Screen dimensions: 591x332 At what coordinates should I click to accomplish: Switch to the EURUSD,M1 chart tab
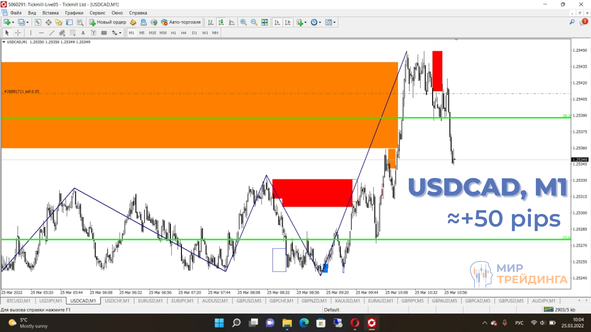tap(150, 301)
